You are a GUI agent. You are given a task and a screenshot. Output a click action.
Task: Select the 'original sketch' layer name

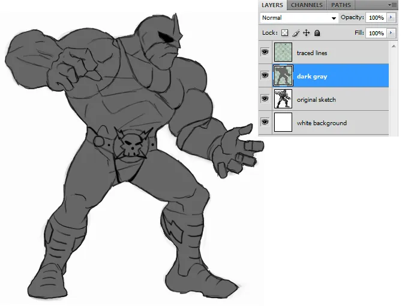(x=316, y=99)
